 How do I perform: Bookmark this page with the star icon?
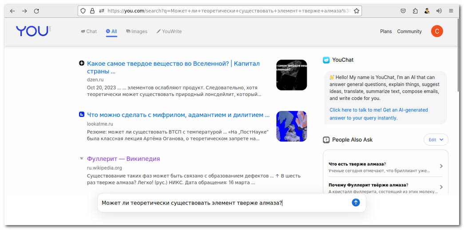pos(356,11)
